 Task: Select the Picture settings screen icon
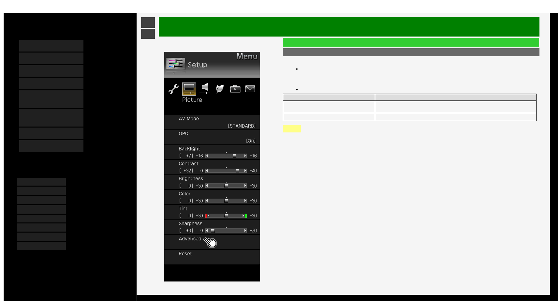click(189, 88)
